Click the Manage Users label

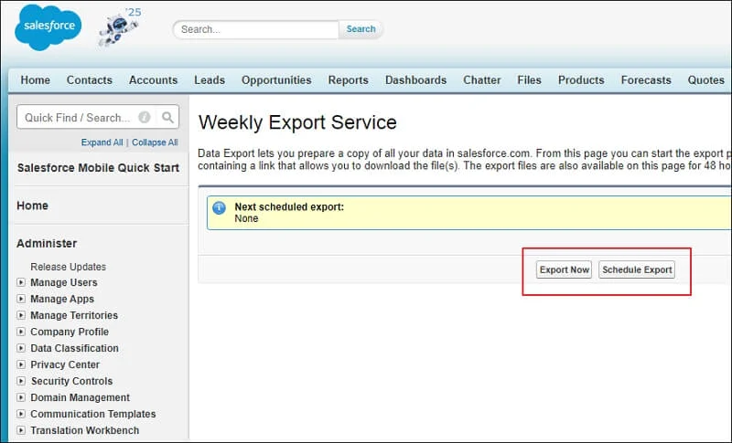click(x=64, y=282)
